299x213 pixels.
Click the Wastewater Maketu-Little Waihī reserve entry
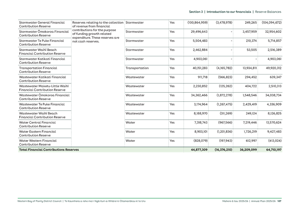click(43, 88)
